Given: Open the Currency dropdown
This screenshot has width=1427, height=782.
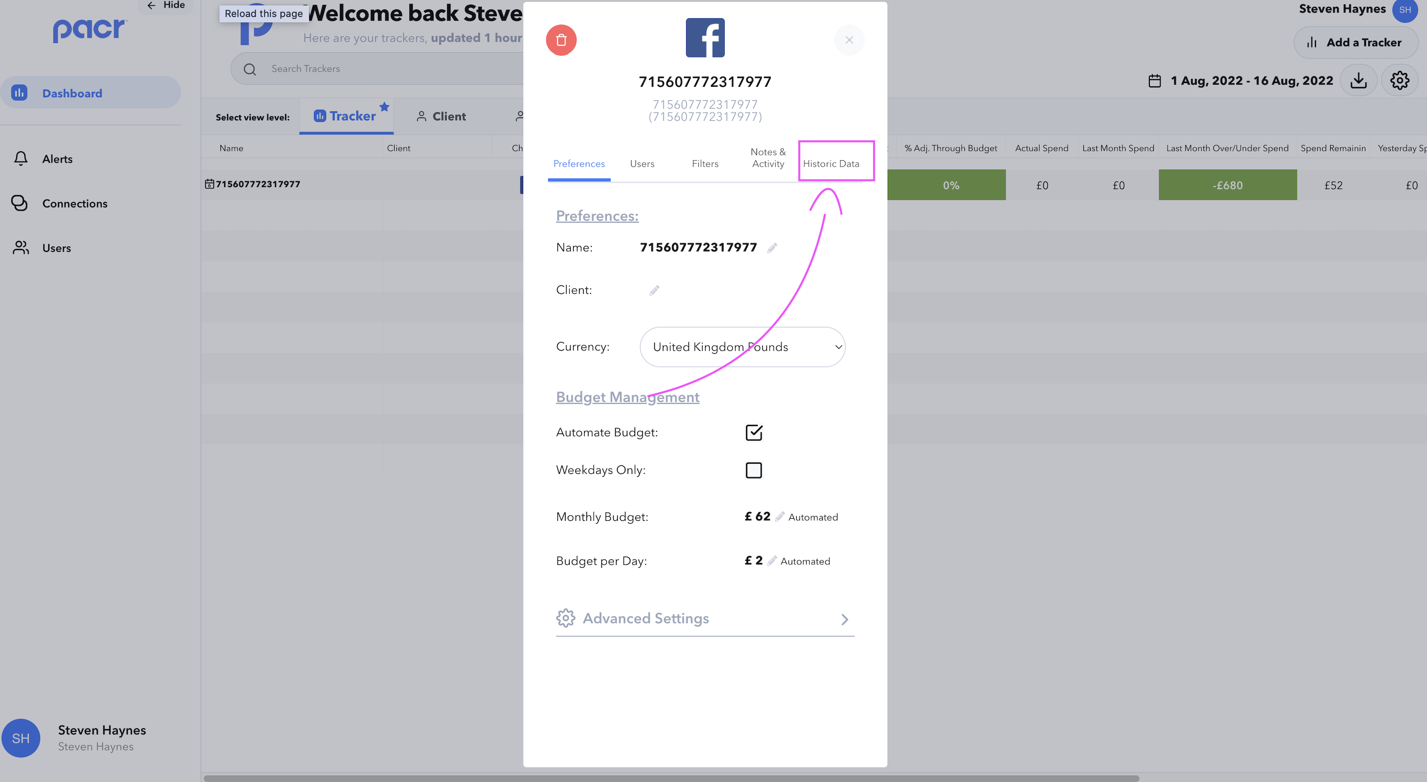Looking at the screenshot, I should (742, 347).
